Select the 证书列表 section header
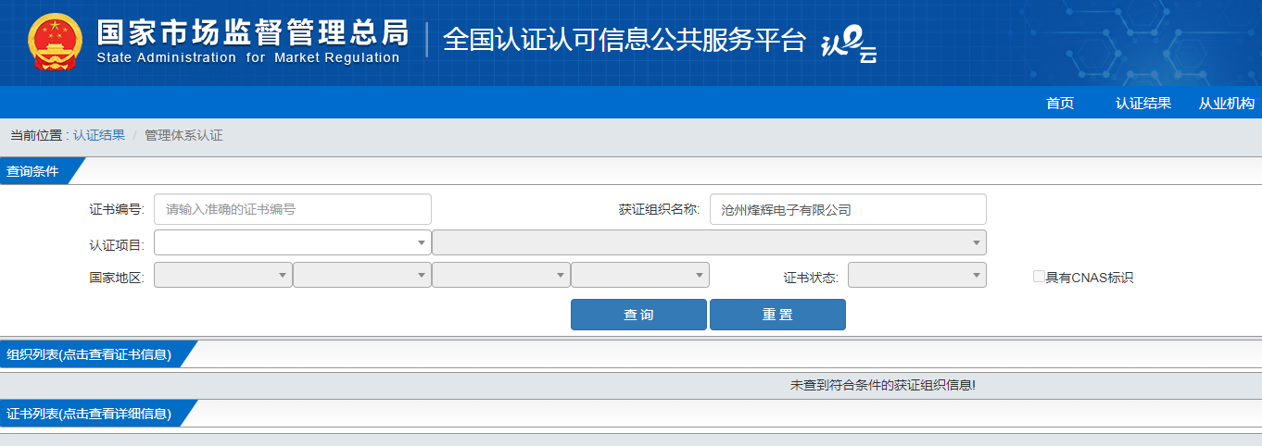 point(98,414)
